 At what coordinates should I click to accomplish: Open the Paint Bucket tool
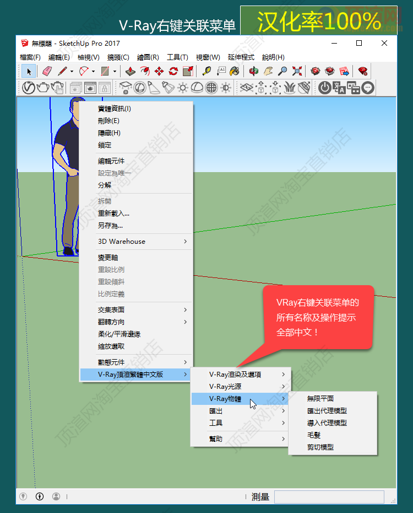coord(235,71)
